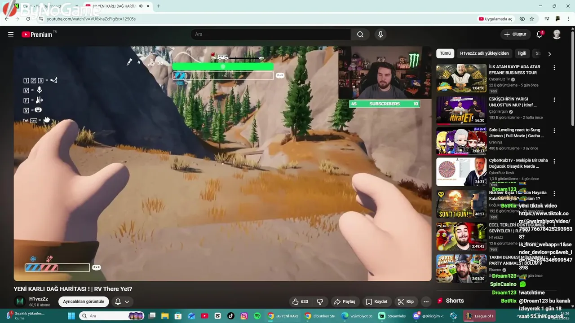575x323 pixels.
Task: Click the Paylaş share button
Action: point(345,301)
